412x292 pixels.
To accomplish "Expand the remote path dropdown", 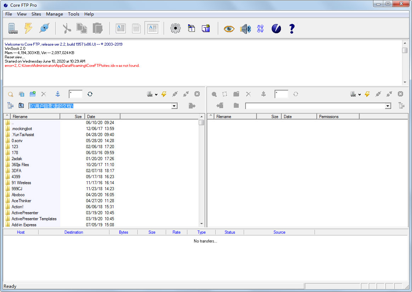I will click(388, 106).
